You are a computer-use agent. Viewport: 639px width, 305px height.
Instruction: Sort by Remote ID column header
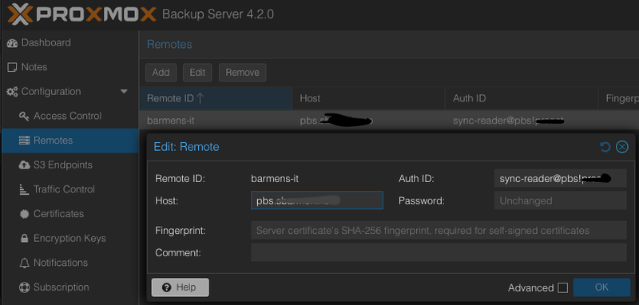(216, 98)
